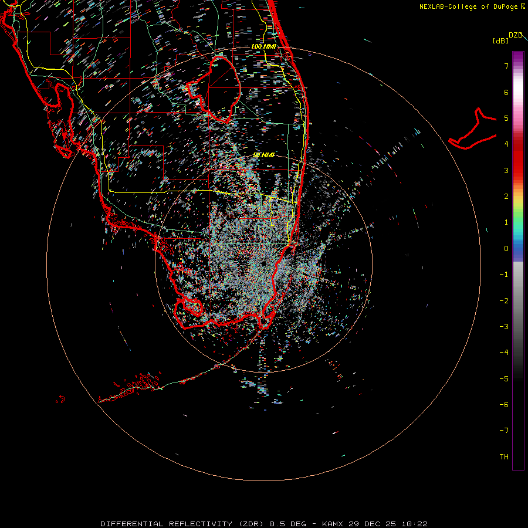Click the [dB] units label
The image size is (528, 528).
[x=500, y=40]
